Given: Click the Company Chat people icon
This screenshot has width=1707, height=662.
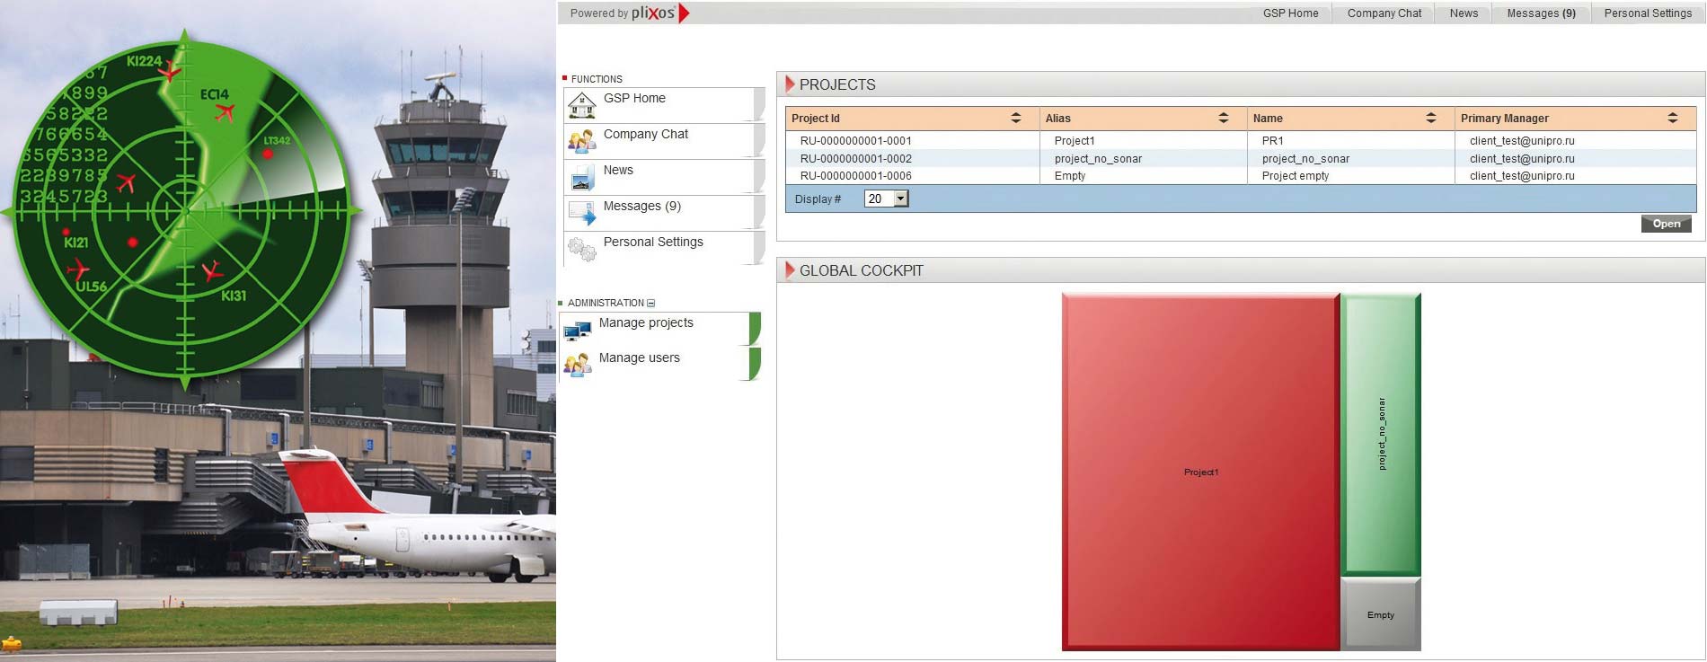Looking at the screenshot, I should tap(582, 141).
